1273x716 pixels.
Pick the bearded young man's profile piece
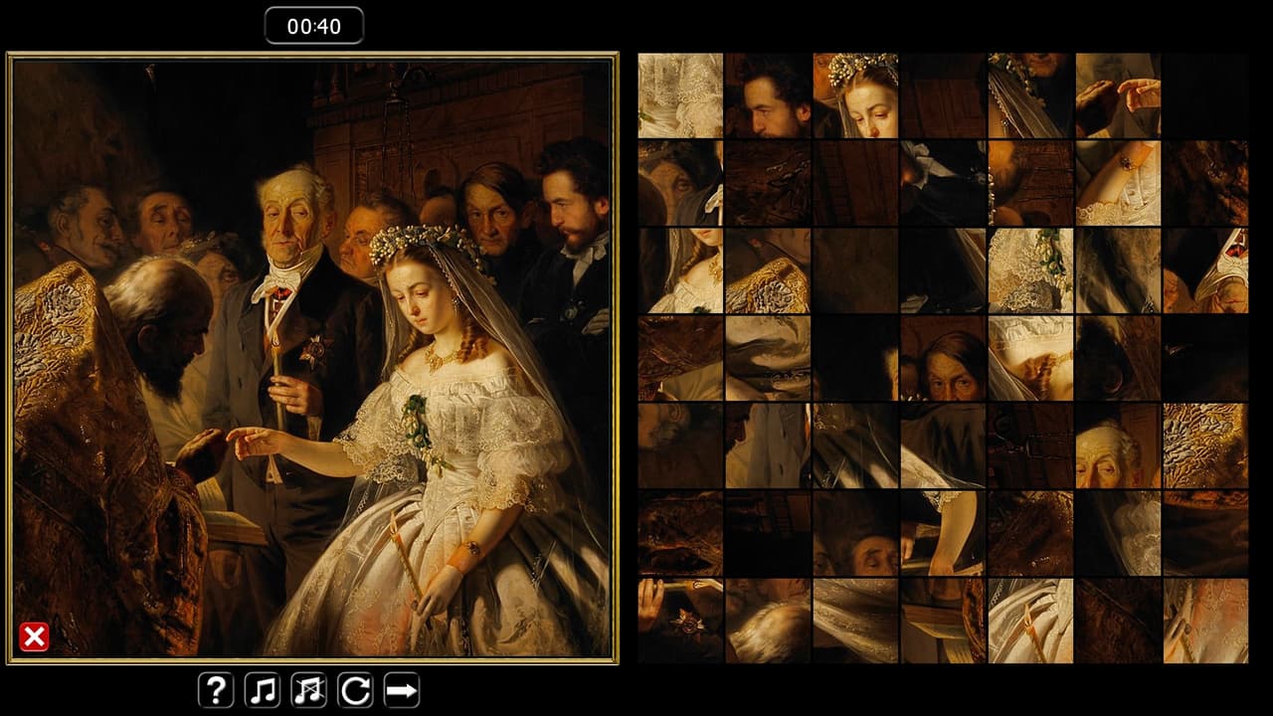pos(769,95)
